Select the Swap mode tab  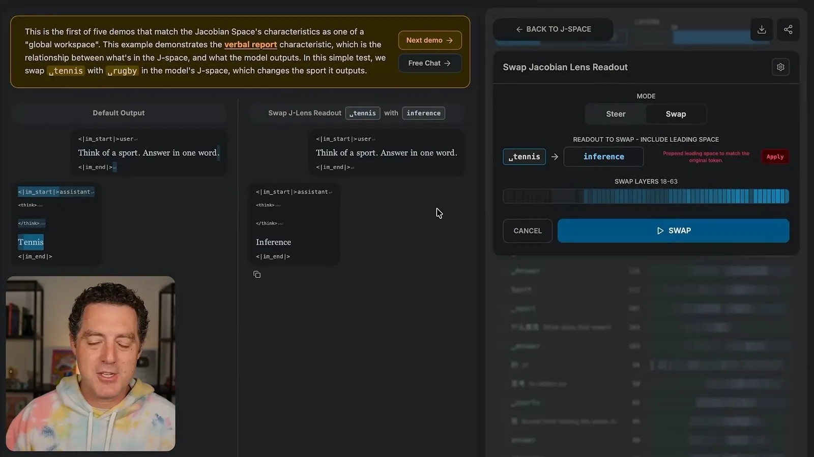(x=676, y=114)
